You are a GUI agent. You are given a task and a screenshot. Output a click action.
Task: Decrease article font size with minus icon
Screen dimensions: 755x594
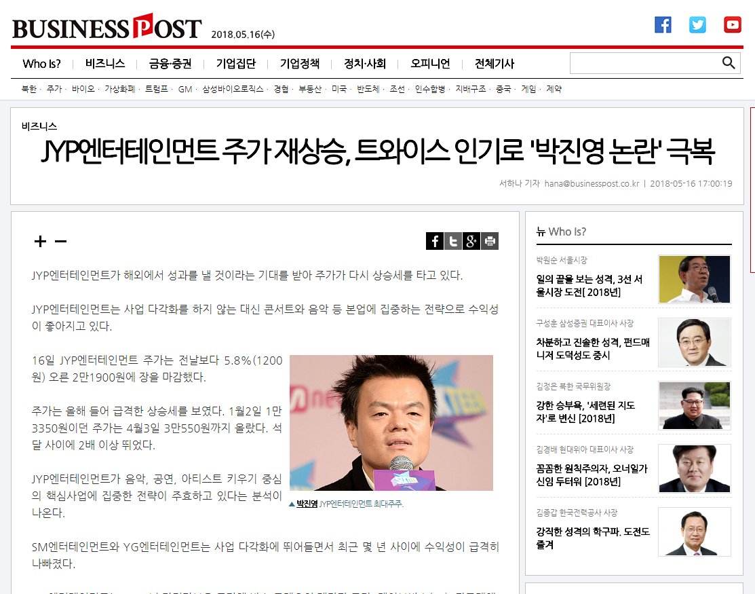tap(60, 241)
